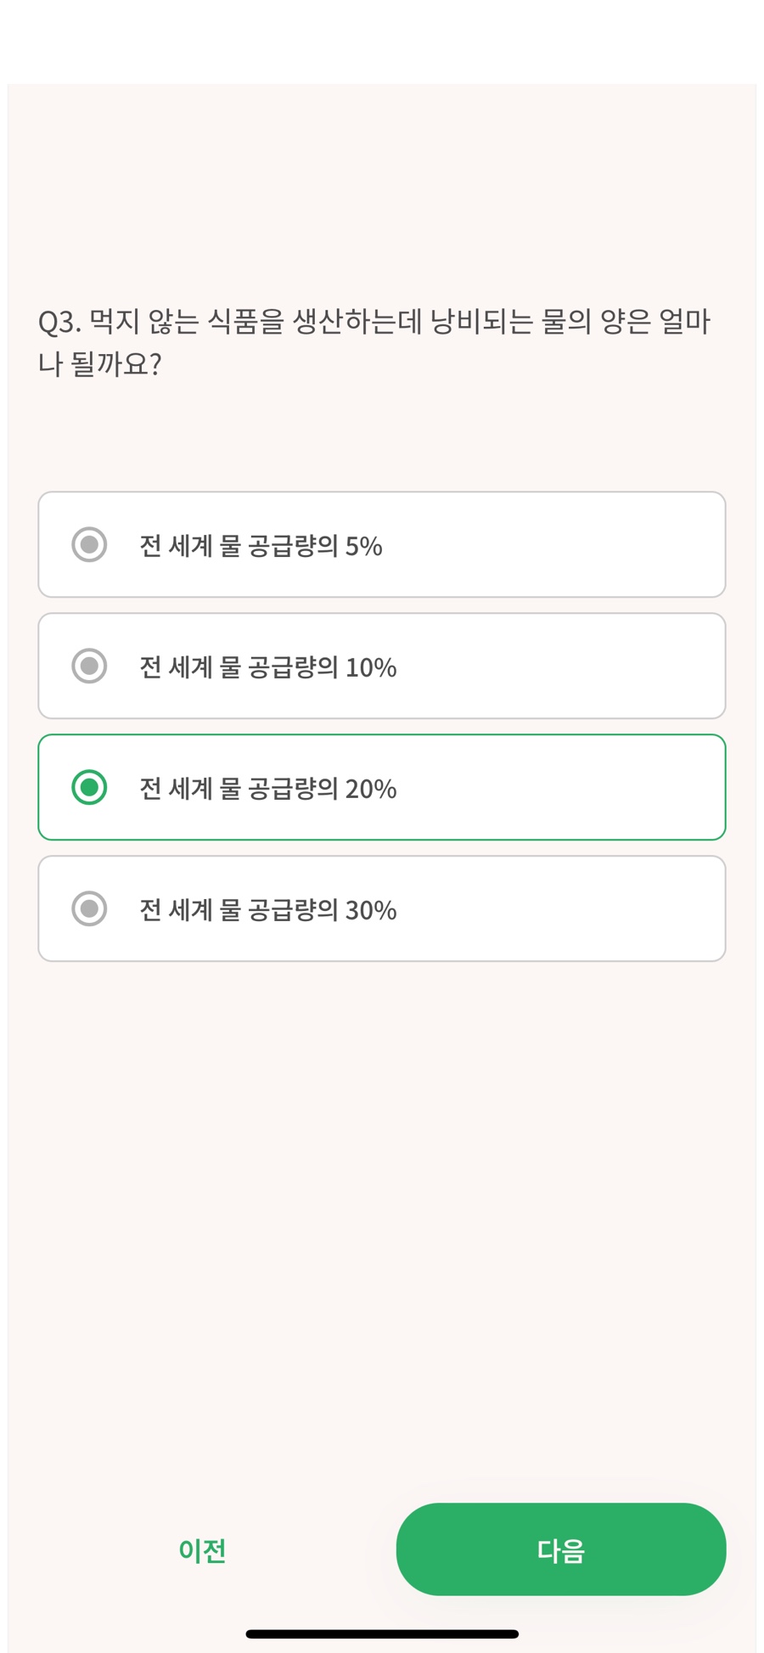Image resolution: width=764 pixels, height=1653 pixels.
Task: Click the Q3 question text
Action: coord(374,323)
